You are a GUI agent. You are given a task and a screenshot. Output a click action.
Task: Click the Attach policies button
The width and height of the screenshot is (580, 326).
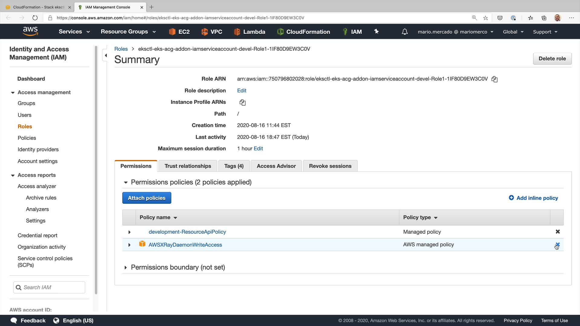(147, 198)
